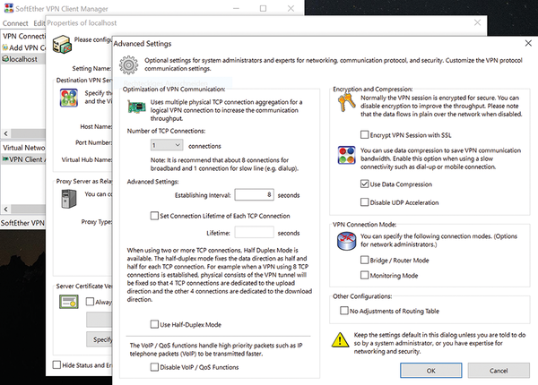Image resolution: width=538 pixels, height=385 pixels.
Task: Click the proxy server computer icon
Action: [x=65, y=199]
